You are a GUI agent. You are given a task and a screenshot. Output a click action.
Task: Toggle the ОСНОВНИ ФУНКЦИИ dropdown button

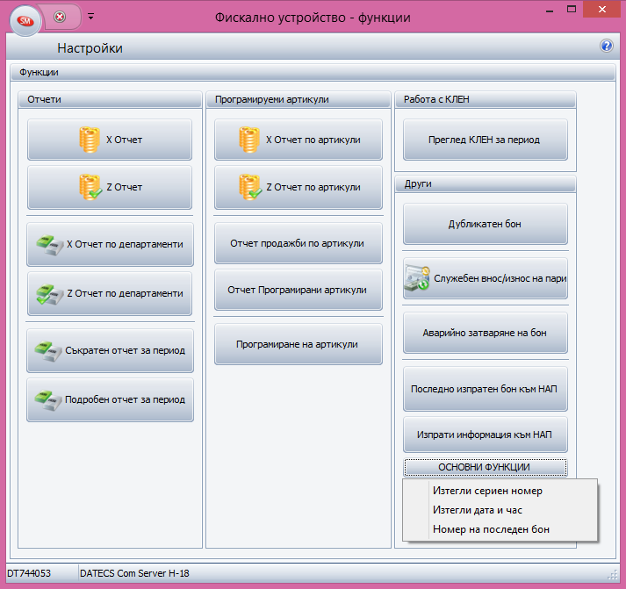pos(485,467)
